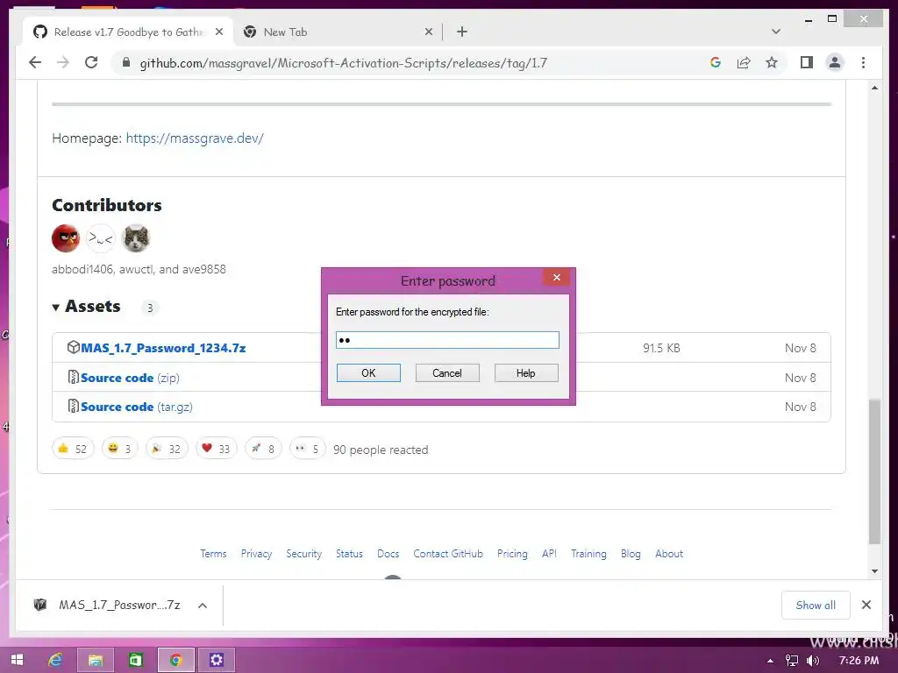Screen dimensions: 898x673
Task: Open Google search icon in address bar
Action: click(x=716, y=63)
